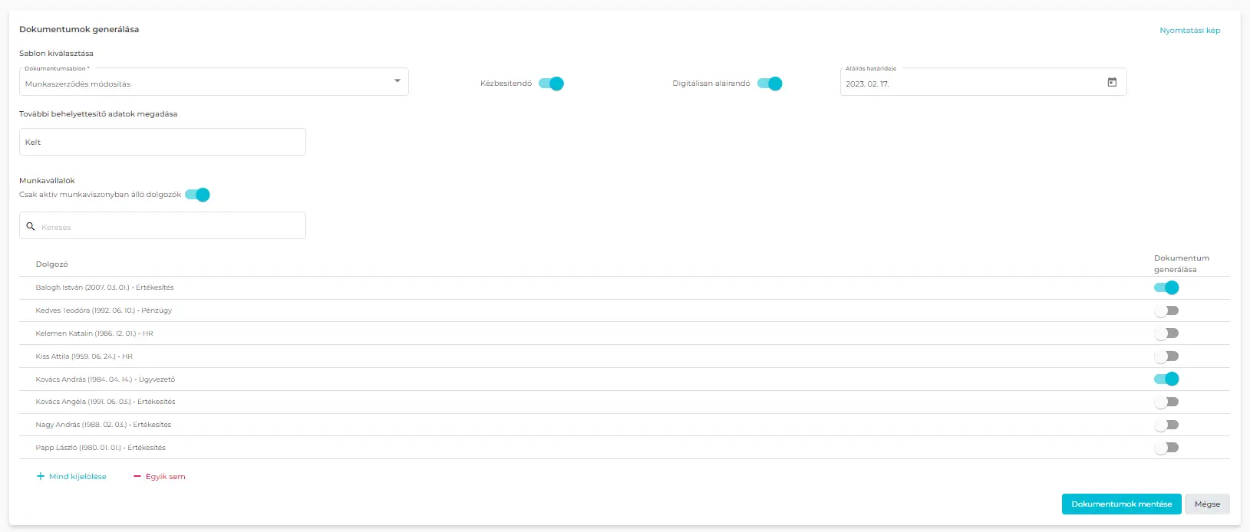
Task: Click the minus icon for Egyik sem
Action: 137,477
